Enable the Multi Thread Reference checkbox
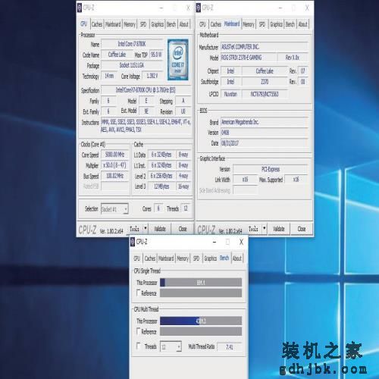 [x=138, y=330]
